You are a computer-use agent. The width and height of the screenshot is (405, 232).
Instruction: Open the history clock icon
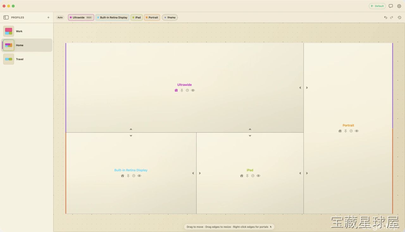(x=400, y=17)
